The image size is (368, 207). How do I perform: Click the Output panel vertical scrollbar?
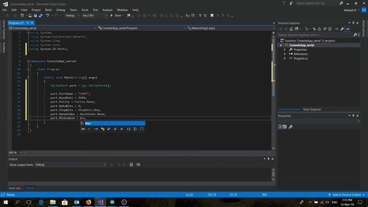pos(273,174)
